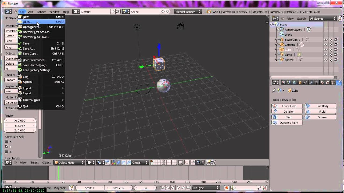Select the Modifiers wrench icon
The image size is (344, 193).
[311, 83]
